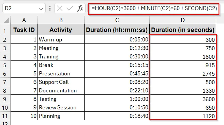Select row 6 header

(5, 73)
